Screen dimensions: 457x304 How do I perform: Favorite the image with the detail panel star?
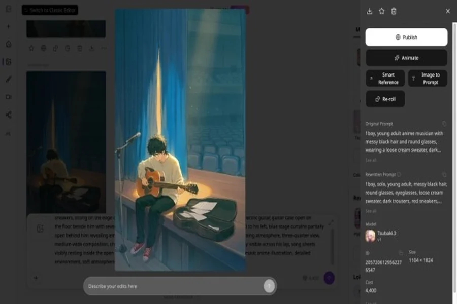(x=381, y=11)
